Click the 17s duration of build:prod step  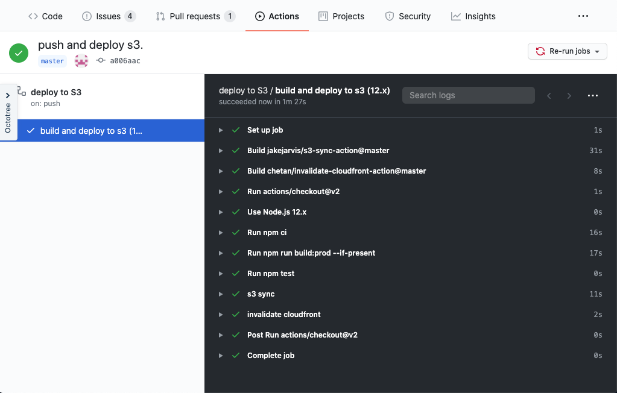(x=595, y=253)
